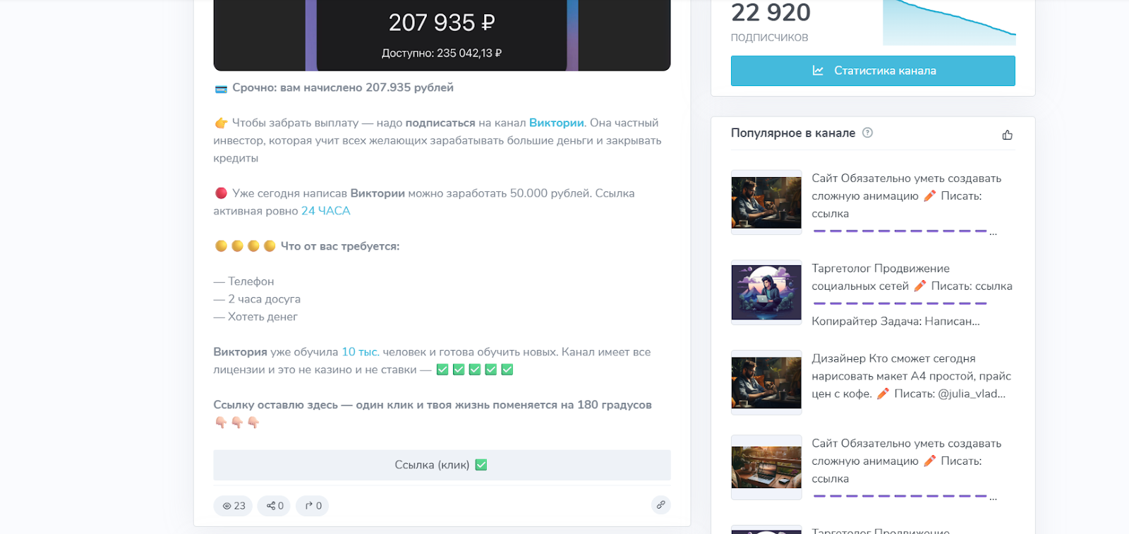1129x534 pixels.
Task: Click the help question mark beside Популярное в канале
Action: pyautogui.click(x=868, y=133)
